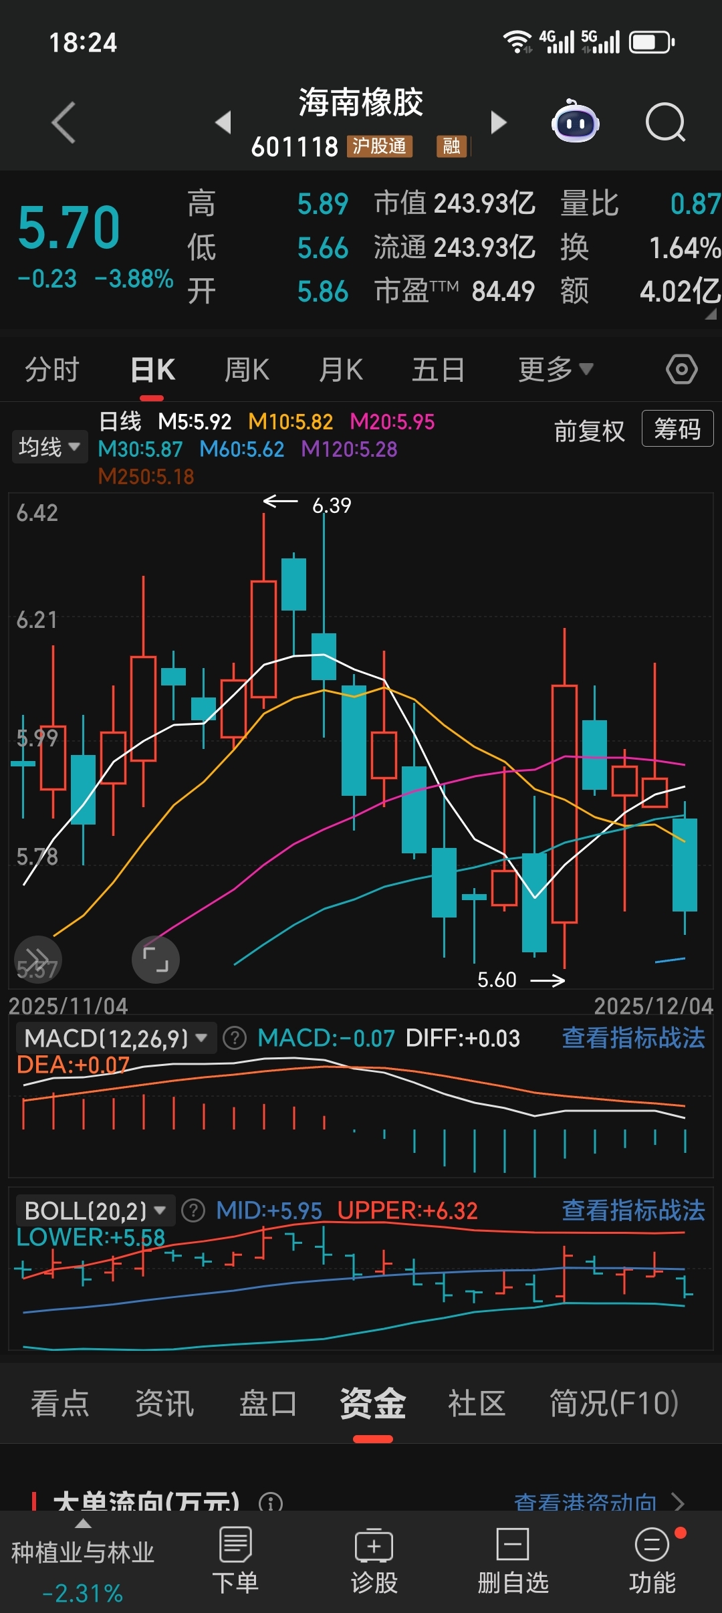Tap the sector change -2.31% value

click(x=83, y=1594)
